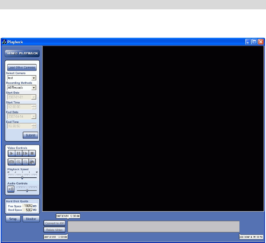The width and height of the screenshot is (266, 243).
Task: Take a snapshot with the camera icon
Action: 11,162
